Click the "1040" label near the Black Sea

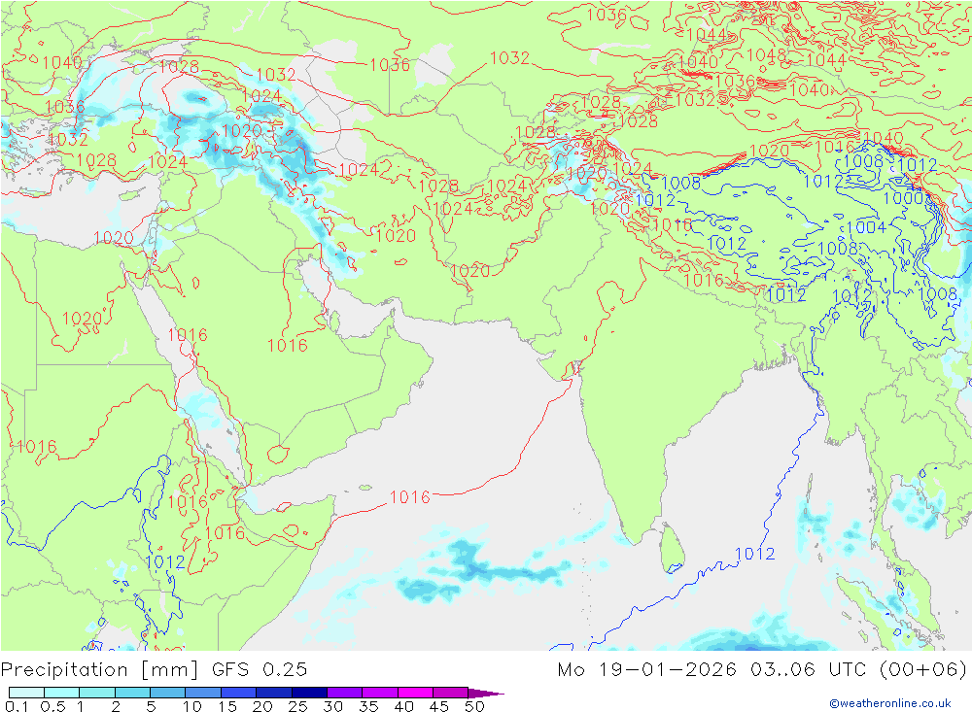[x=62, y=62]
